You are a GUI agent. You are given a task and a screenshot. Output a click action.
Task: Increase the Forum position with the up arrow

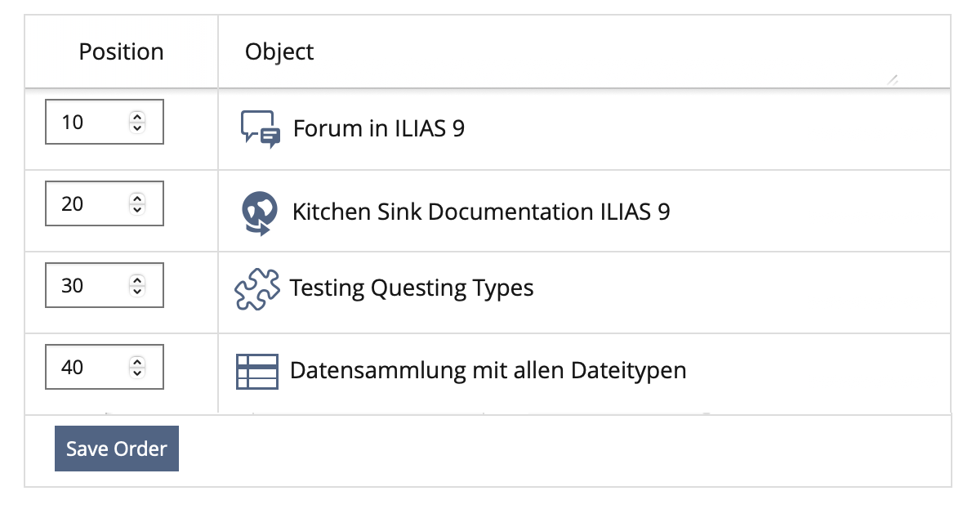(137, 118)
